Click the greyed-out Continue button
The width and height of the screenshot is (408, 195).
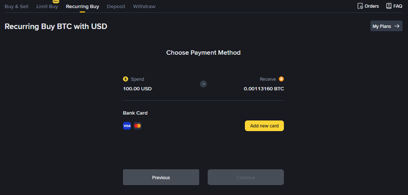tap(246, 177)
